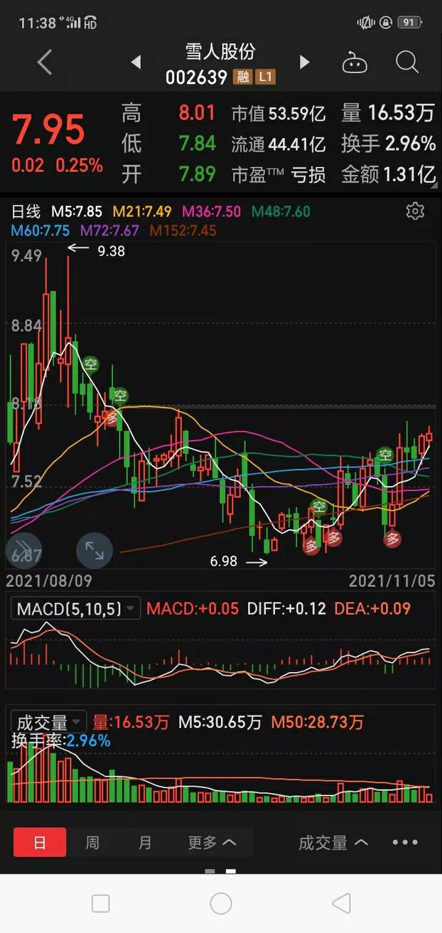Tap the 量 16.53万 value in the quote header
This screenshot has width=442, height=933.
pos(388,113)
